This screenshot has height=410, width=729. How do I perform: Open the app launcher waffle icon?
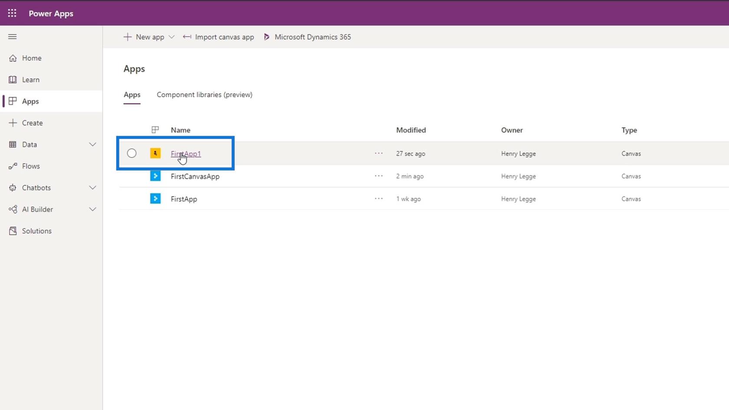12,13
